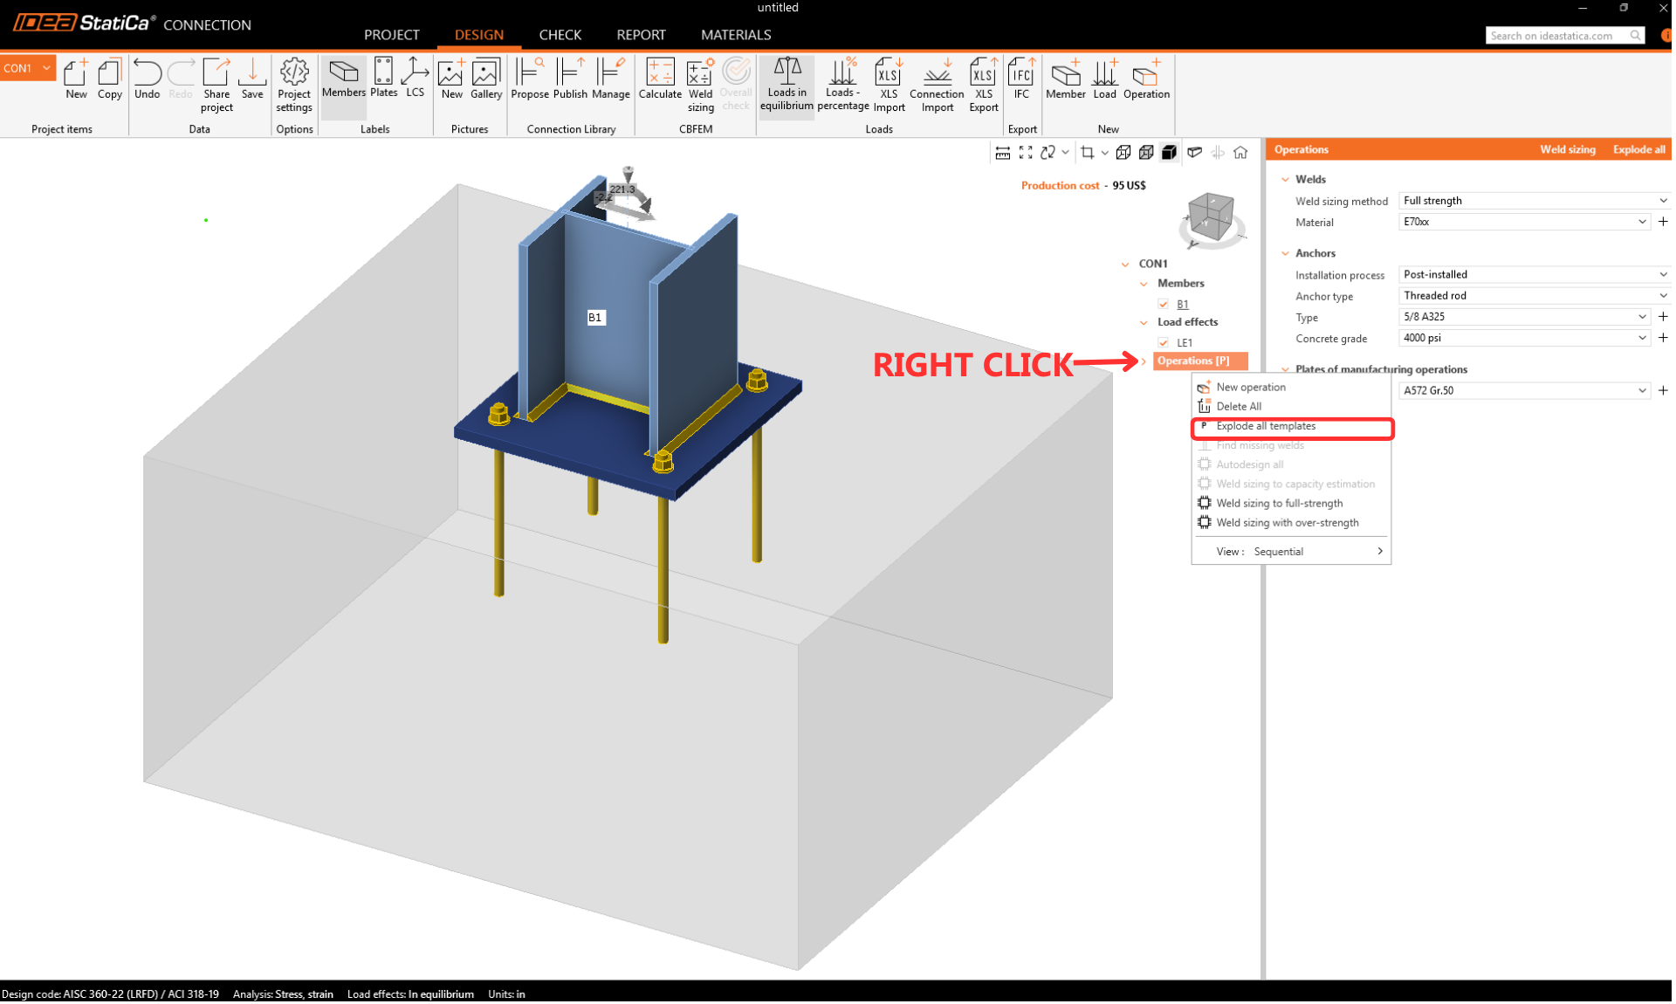Click Explode all in Operations header
The image size is (1676, 1004).
click(x=1638, y=149)
